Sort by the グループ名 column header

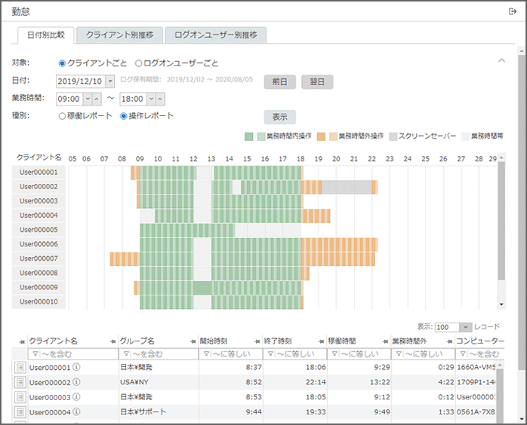point(137,341)
